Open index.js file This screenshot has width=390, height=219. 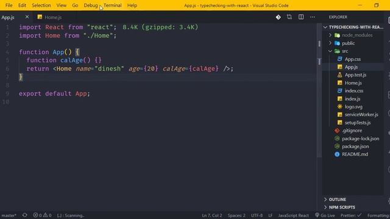(352, 99)
